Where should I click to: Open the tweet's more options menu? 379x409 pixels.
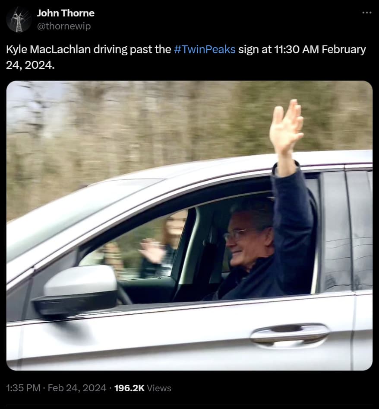click(366, 13)
